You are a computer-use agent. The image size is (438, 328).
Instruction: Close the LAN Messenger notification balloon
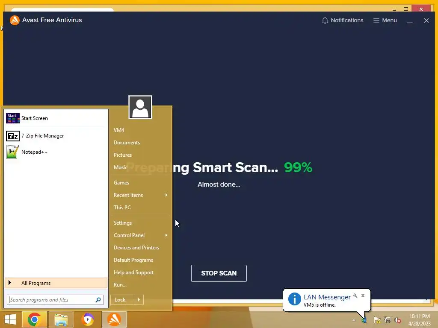point(363,296)
